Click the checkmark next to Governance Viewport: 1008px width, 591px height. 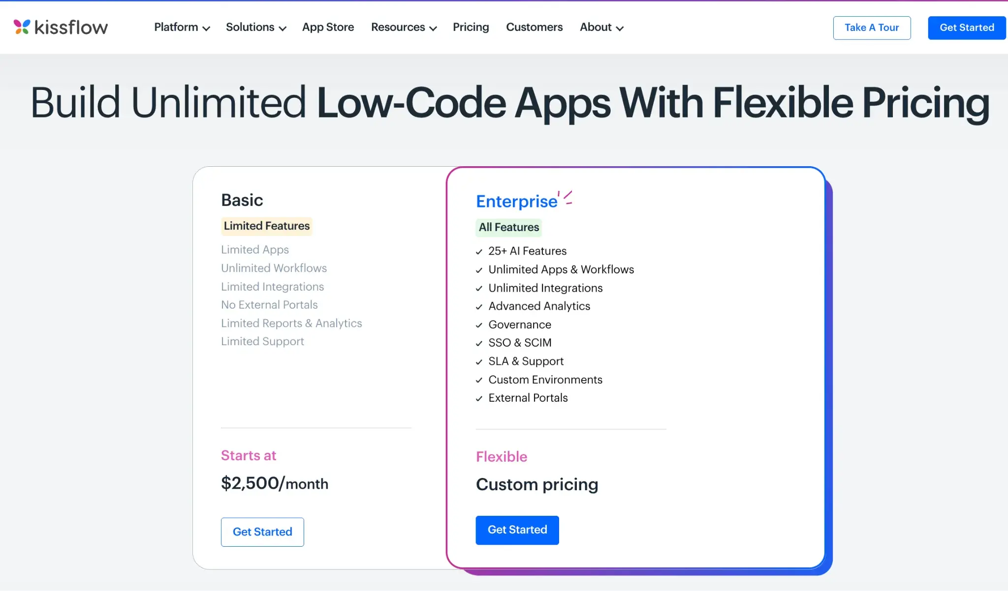(479, 325)
